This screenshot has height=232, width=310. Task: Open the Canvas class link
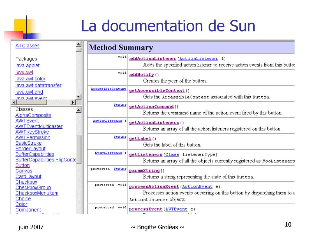click(x=24, y=171)
